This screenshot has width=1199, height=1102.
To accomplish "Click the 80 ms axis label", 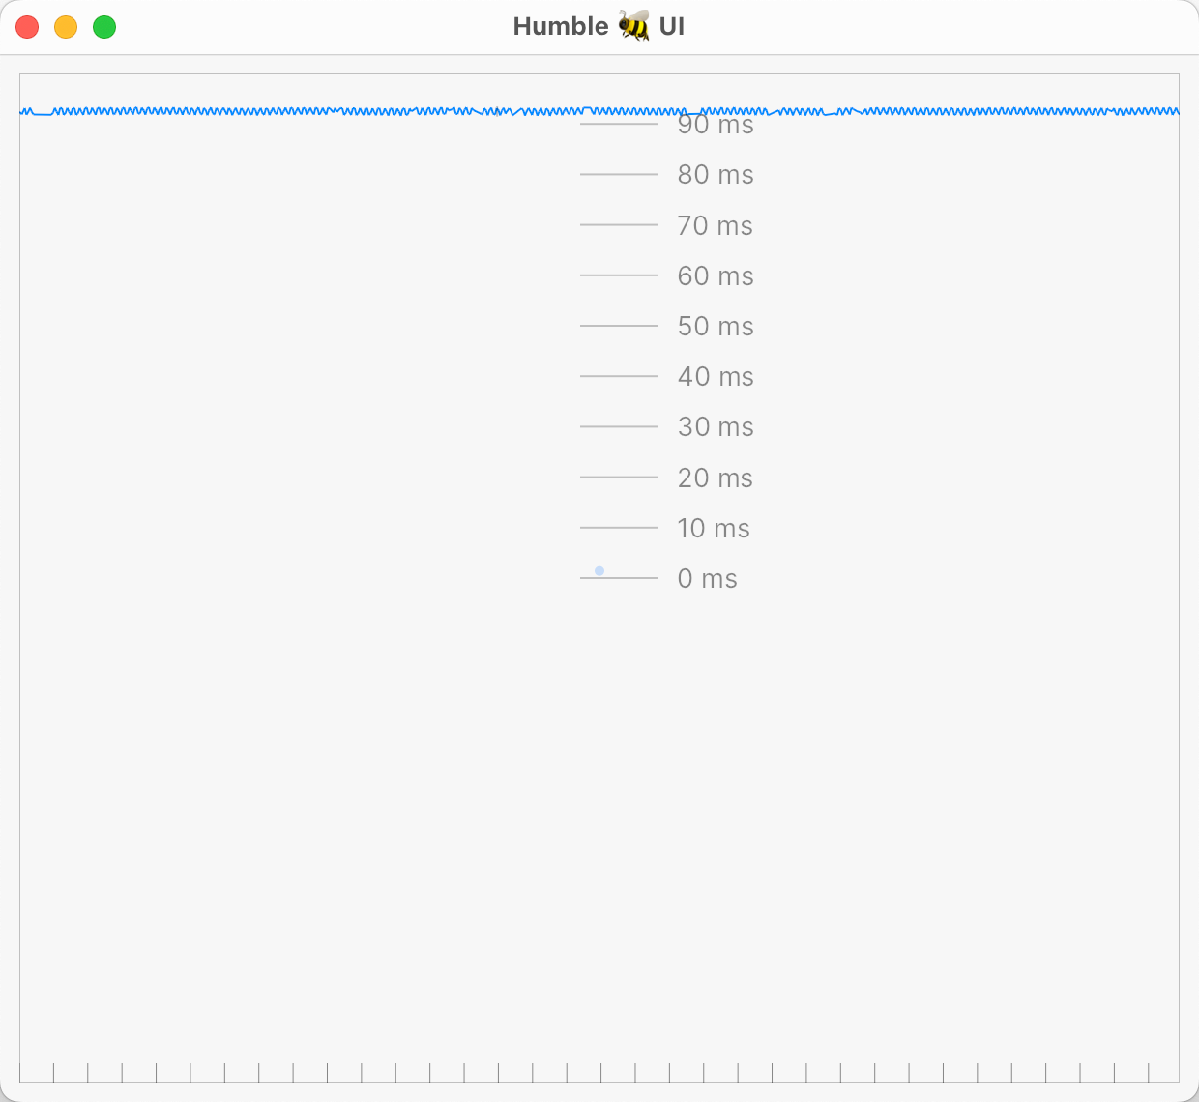I will 716,175.
